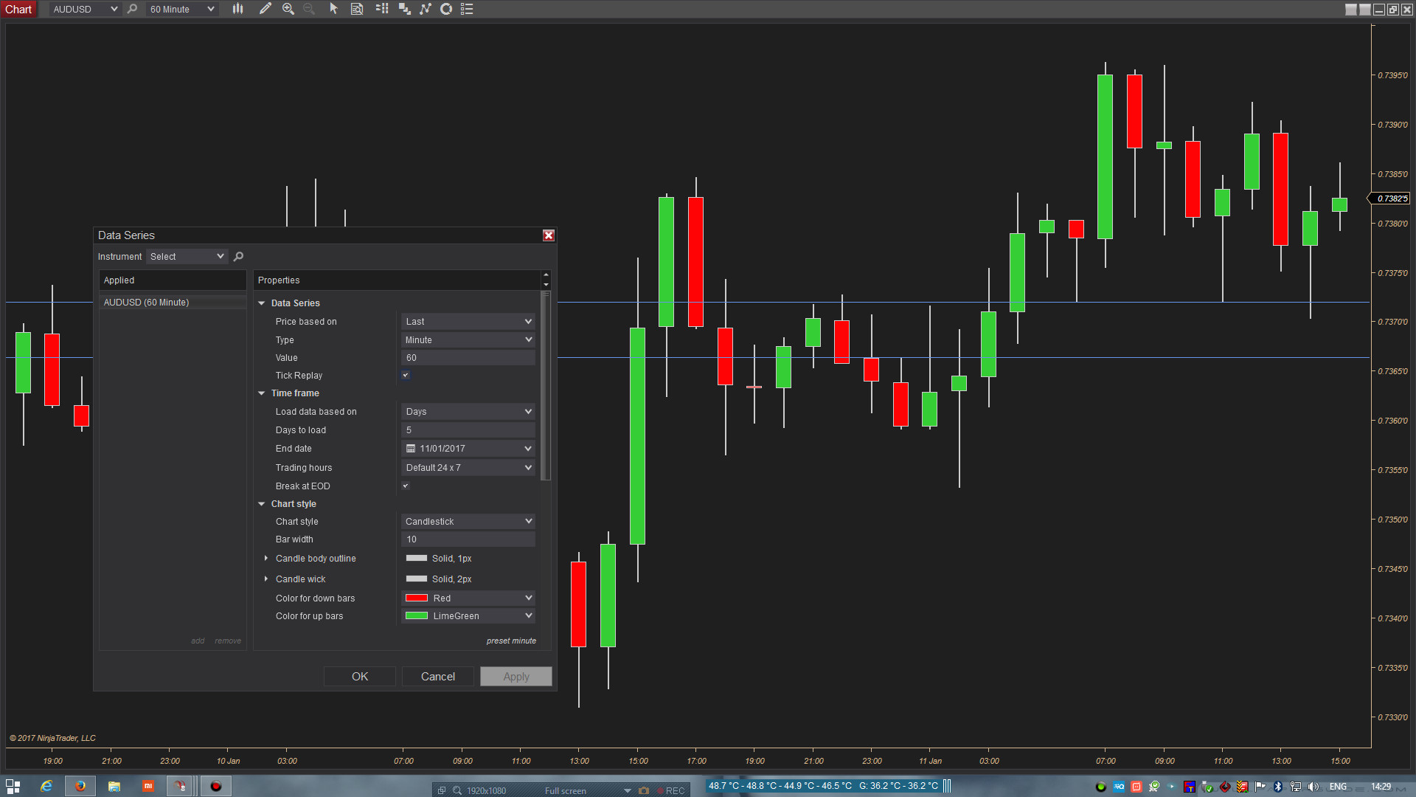Click the preset minute link
Viewport: 1416px width, 797px height.
pyautogui.click(x=510, y=641)
